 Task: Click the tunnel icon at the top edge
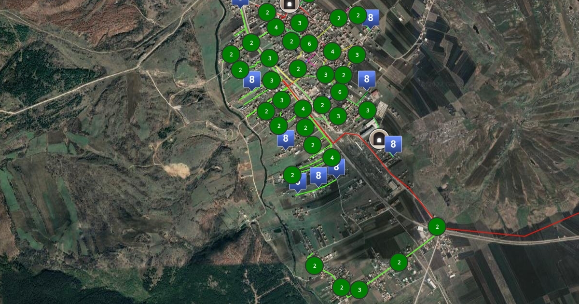[289, 5]
